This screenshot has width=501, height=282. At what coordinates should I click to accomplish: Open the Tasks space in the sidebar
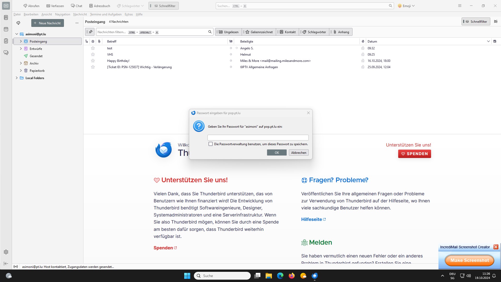6,41
